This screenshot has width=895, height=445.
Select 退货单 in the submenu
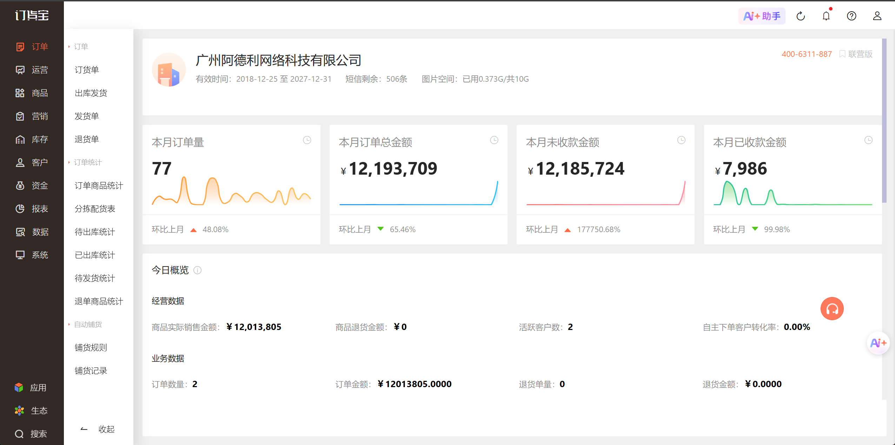pos(87,139)
